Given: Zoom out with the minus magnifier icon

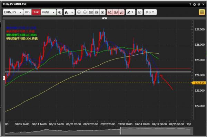Looking at the screenshot, I should click(85, 12).
